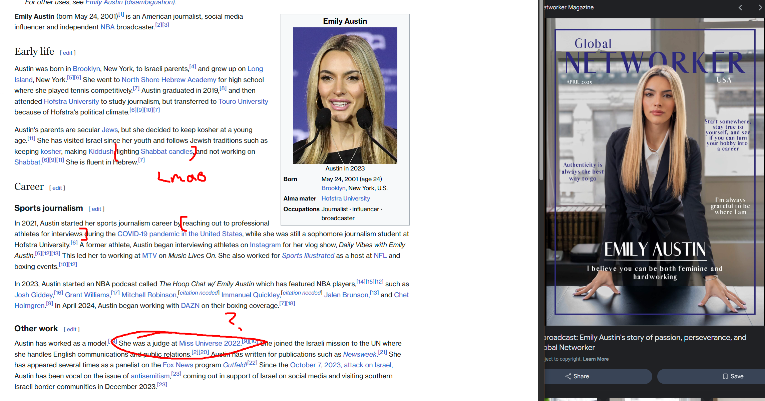Follow the Instagram link
The image size is (765, 401).
[x=265, y=245]
